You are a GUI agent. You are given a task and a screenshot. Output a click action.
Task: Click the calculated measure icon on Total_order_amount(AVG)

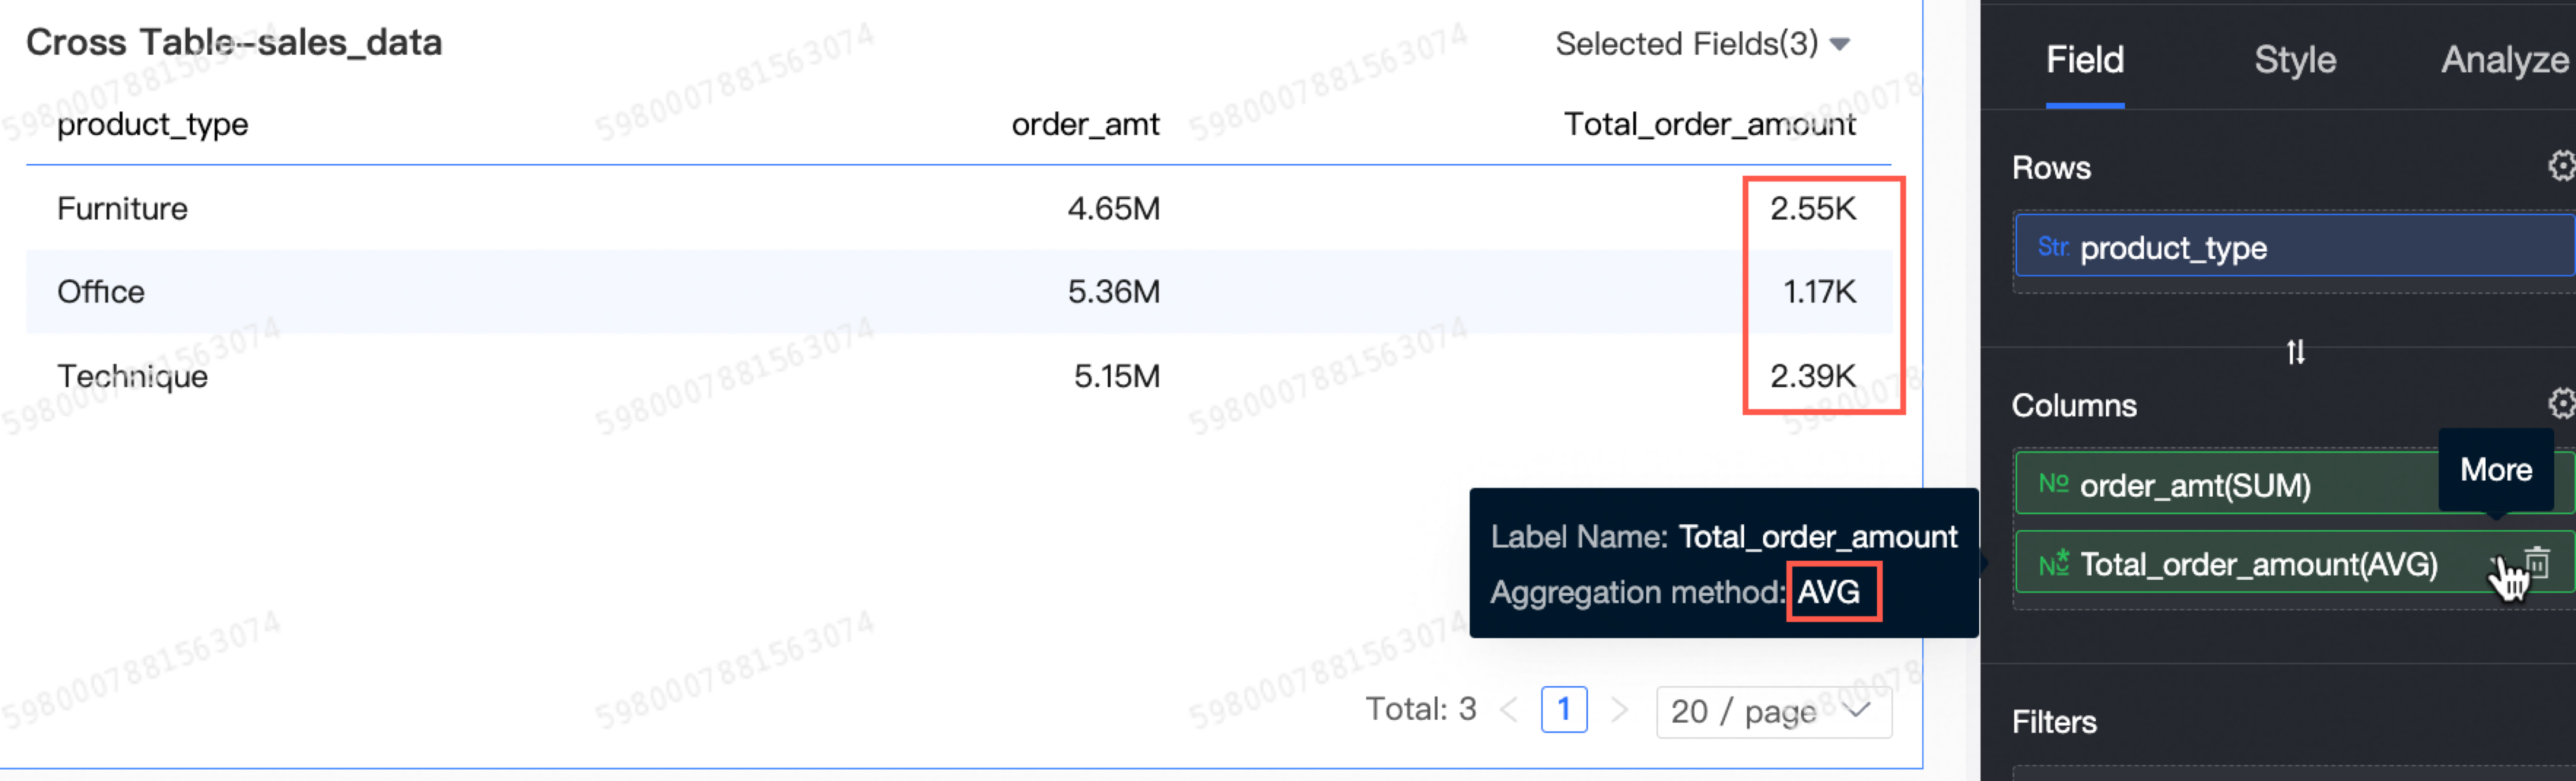click(2052, 564)
